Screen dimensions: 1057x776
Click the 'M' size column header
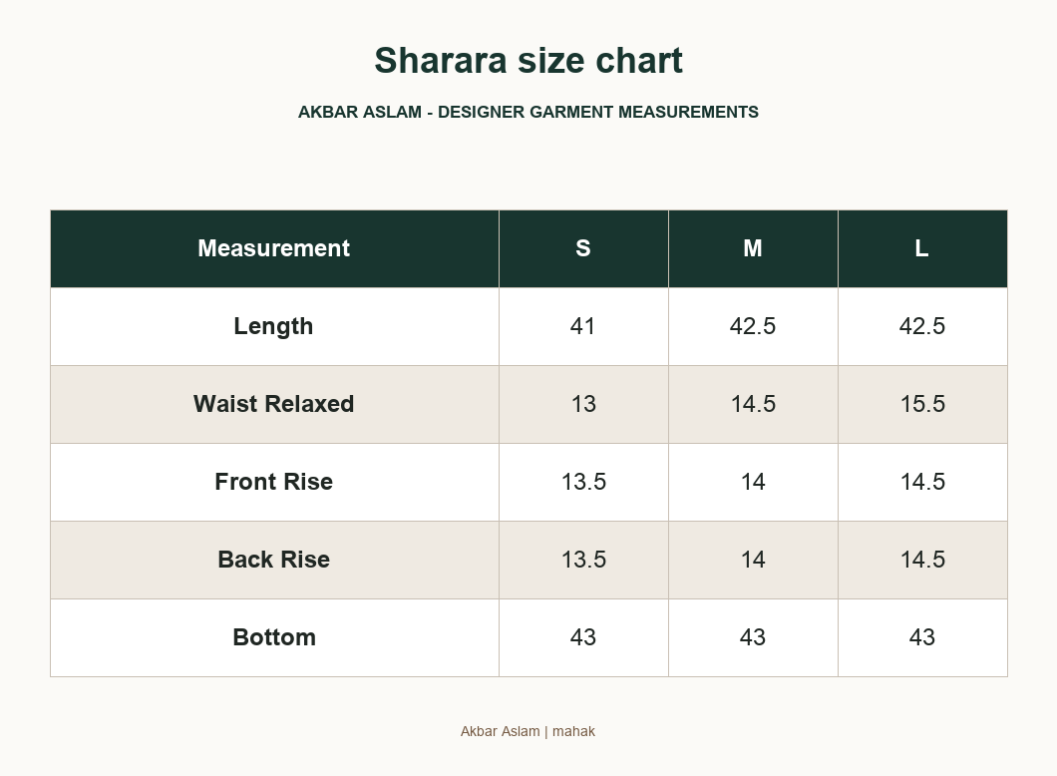(x=753, y=248)
